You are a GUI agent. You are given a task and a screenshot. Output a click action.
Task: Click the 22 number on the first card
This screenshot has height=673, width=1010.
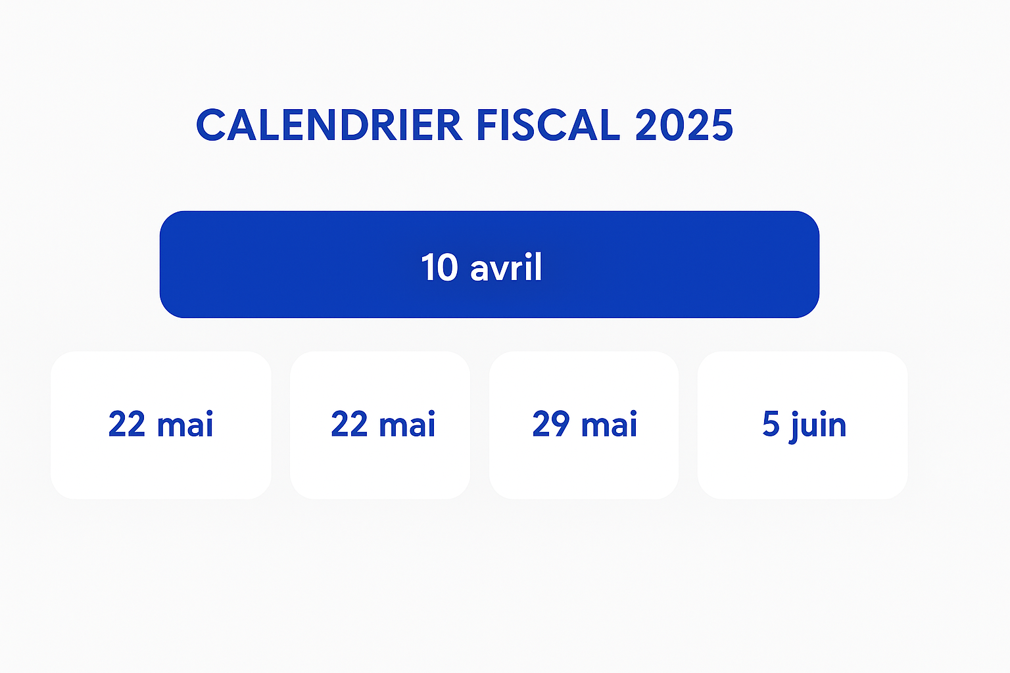point(127,425)
